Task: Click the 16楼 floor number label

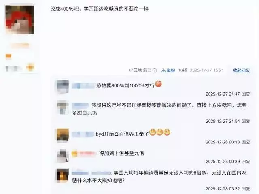Action: (x=183, y=70)
